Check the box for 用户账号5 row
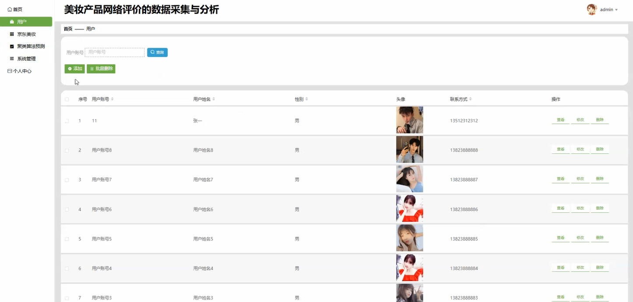 pyautogui.click(x=67, y=239)
